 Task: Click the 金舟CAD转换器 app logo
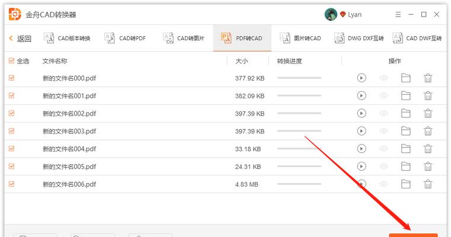[x=15, y=14]
